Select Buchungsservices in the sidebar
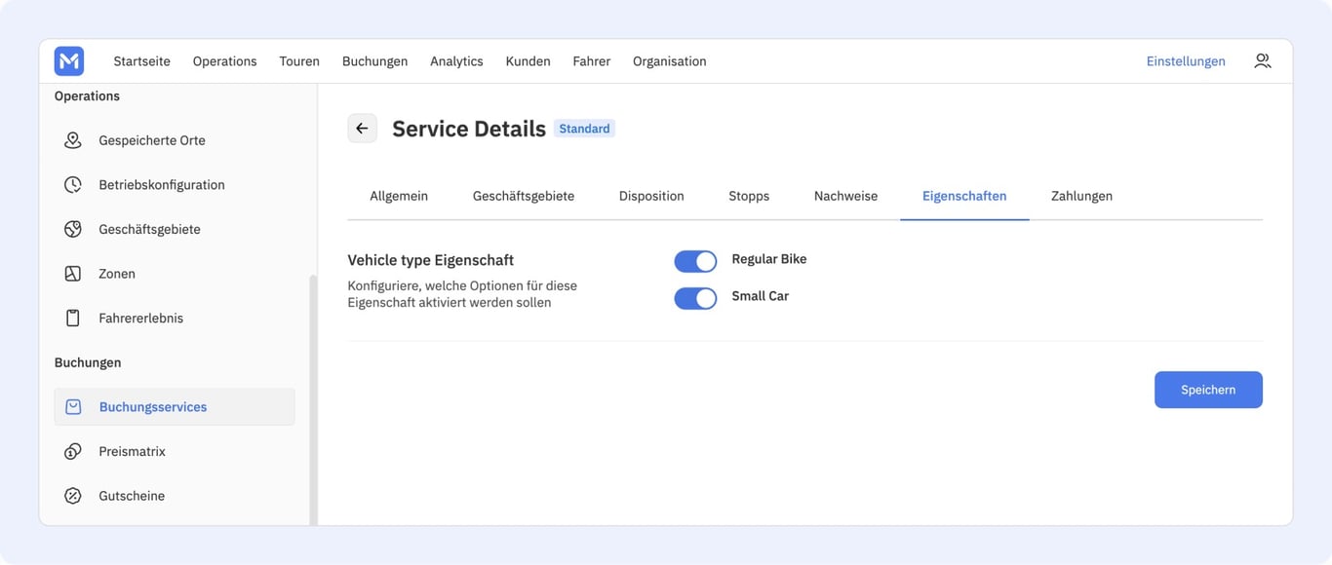The image size is (1332, 565). (175, 407)
